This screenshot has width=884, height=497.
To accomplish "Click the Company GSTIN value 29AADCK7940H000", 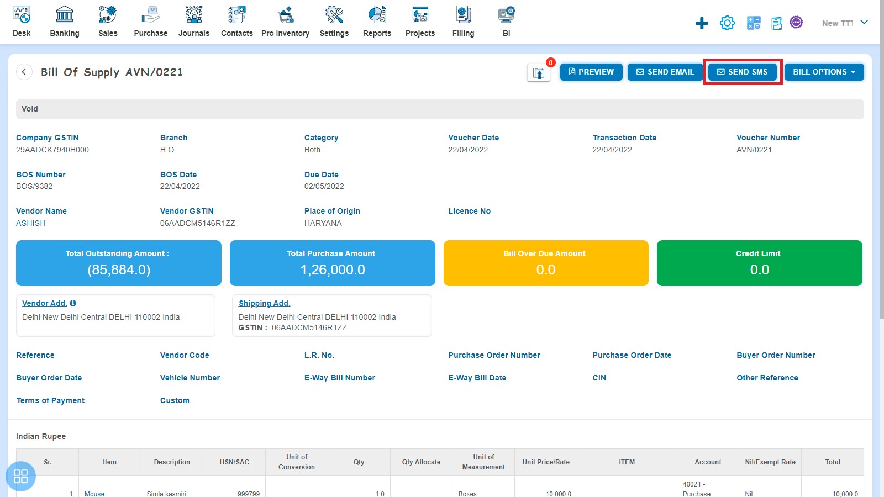I will click(x=52, y=150).
